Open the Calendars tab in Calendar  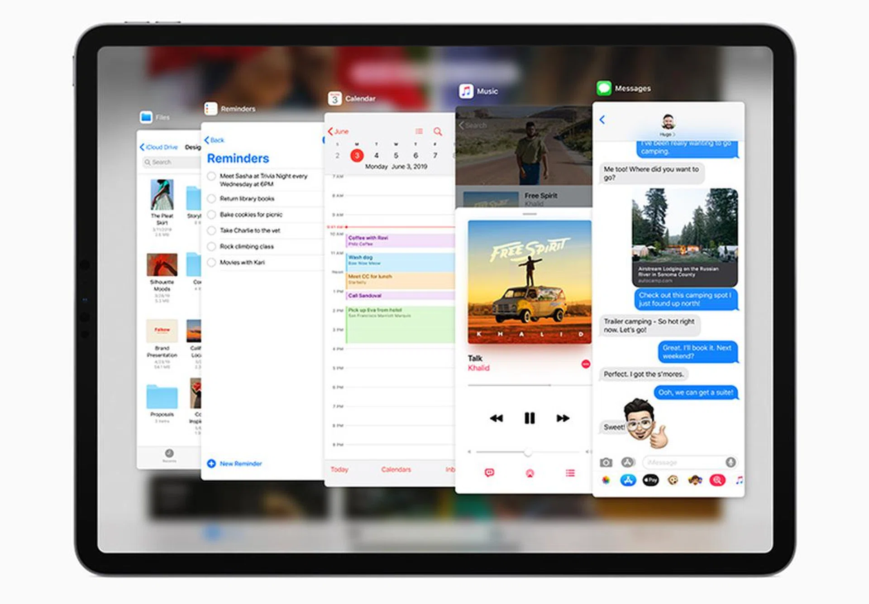pyautogui.click(x=396, y=470)
